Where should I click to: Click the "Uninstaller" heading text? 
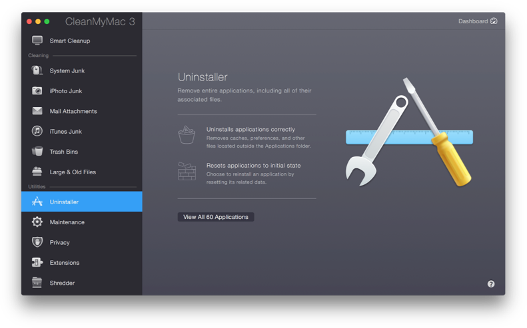point(203,77)
